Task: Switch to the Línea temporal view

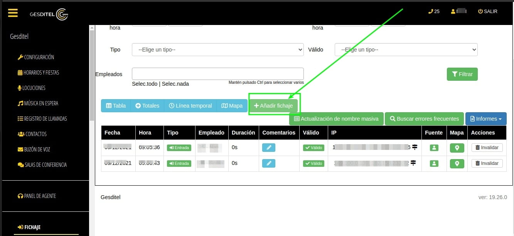Action: coord(190,106)
